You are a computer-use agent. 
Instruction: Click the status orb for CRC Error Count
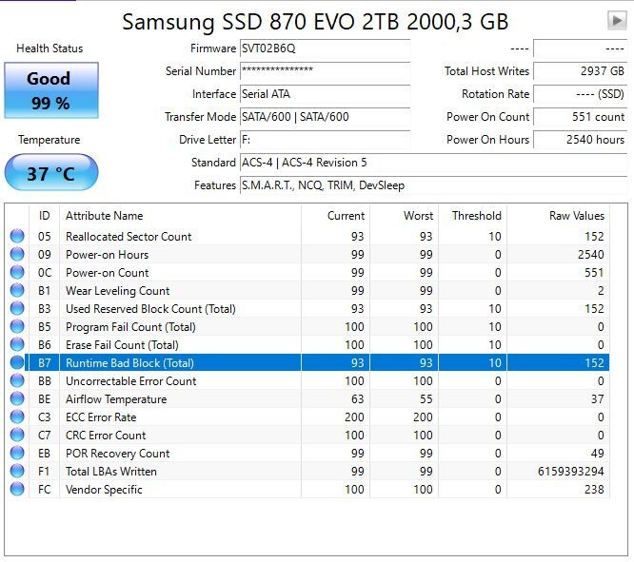tap(17, 435)
